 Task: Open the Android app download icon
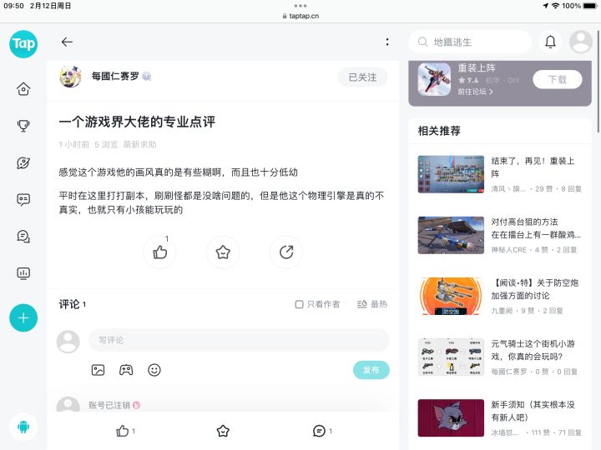tap(23, 427)
